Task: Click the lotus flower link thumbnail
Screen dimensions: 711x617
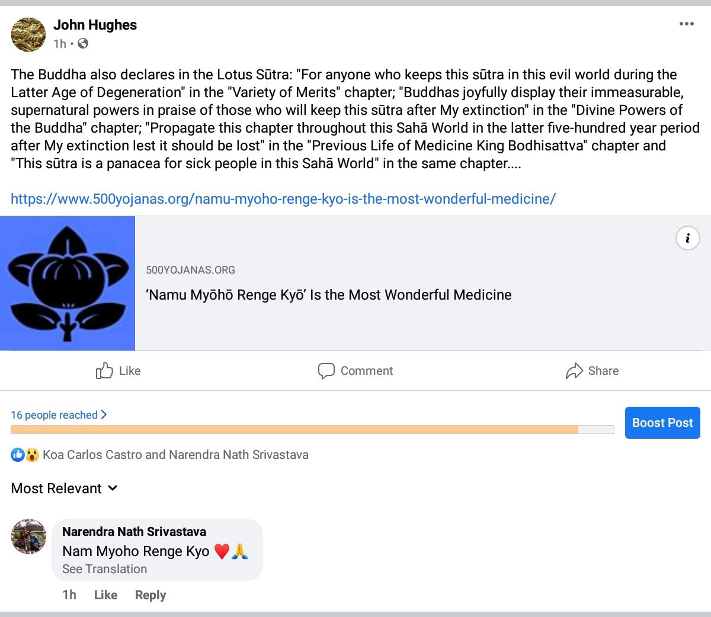Action: click(x=68, y=283)
